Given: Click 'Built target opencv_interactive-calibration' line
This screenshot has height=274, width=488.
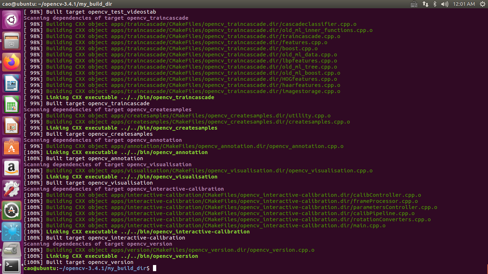Looking at the screenshot, I should 104,238.
